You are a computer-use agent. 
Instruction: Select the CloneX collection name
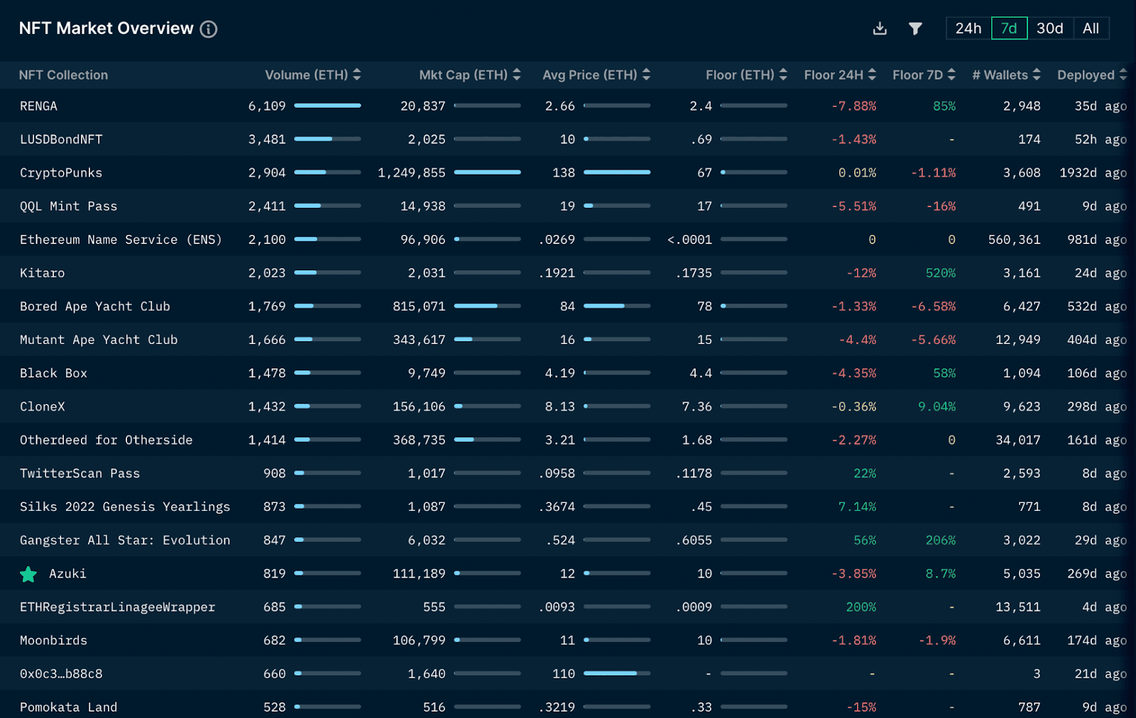click(42, 406)
